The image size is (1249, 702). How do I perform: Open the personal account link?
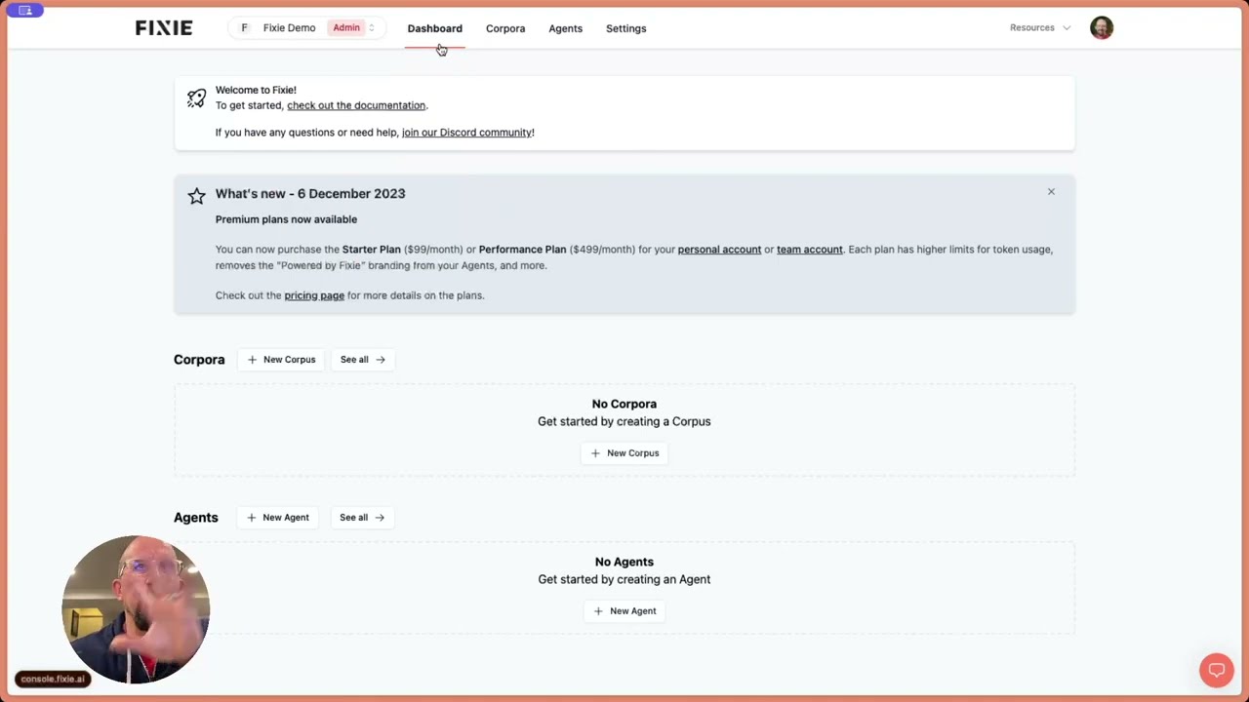[x=719, y=250]
